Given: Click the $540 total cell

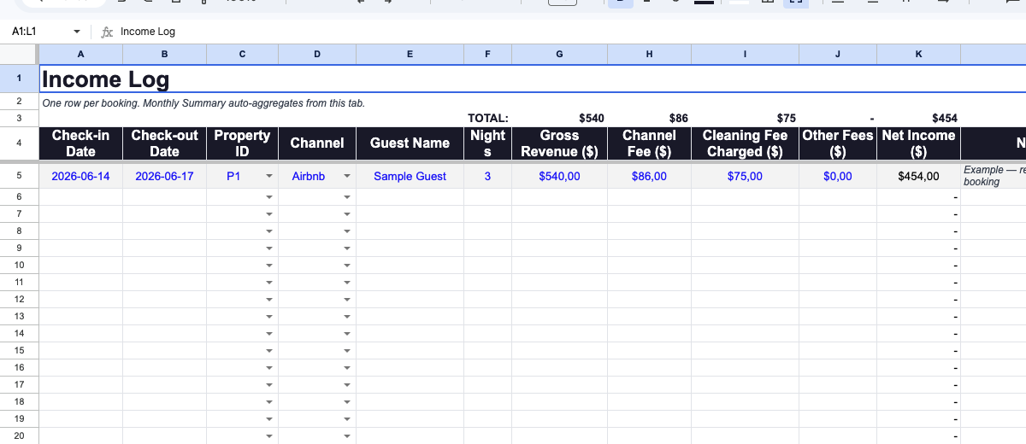Looking at the screenshot, I should pos(559,118).
